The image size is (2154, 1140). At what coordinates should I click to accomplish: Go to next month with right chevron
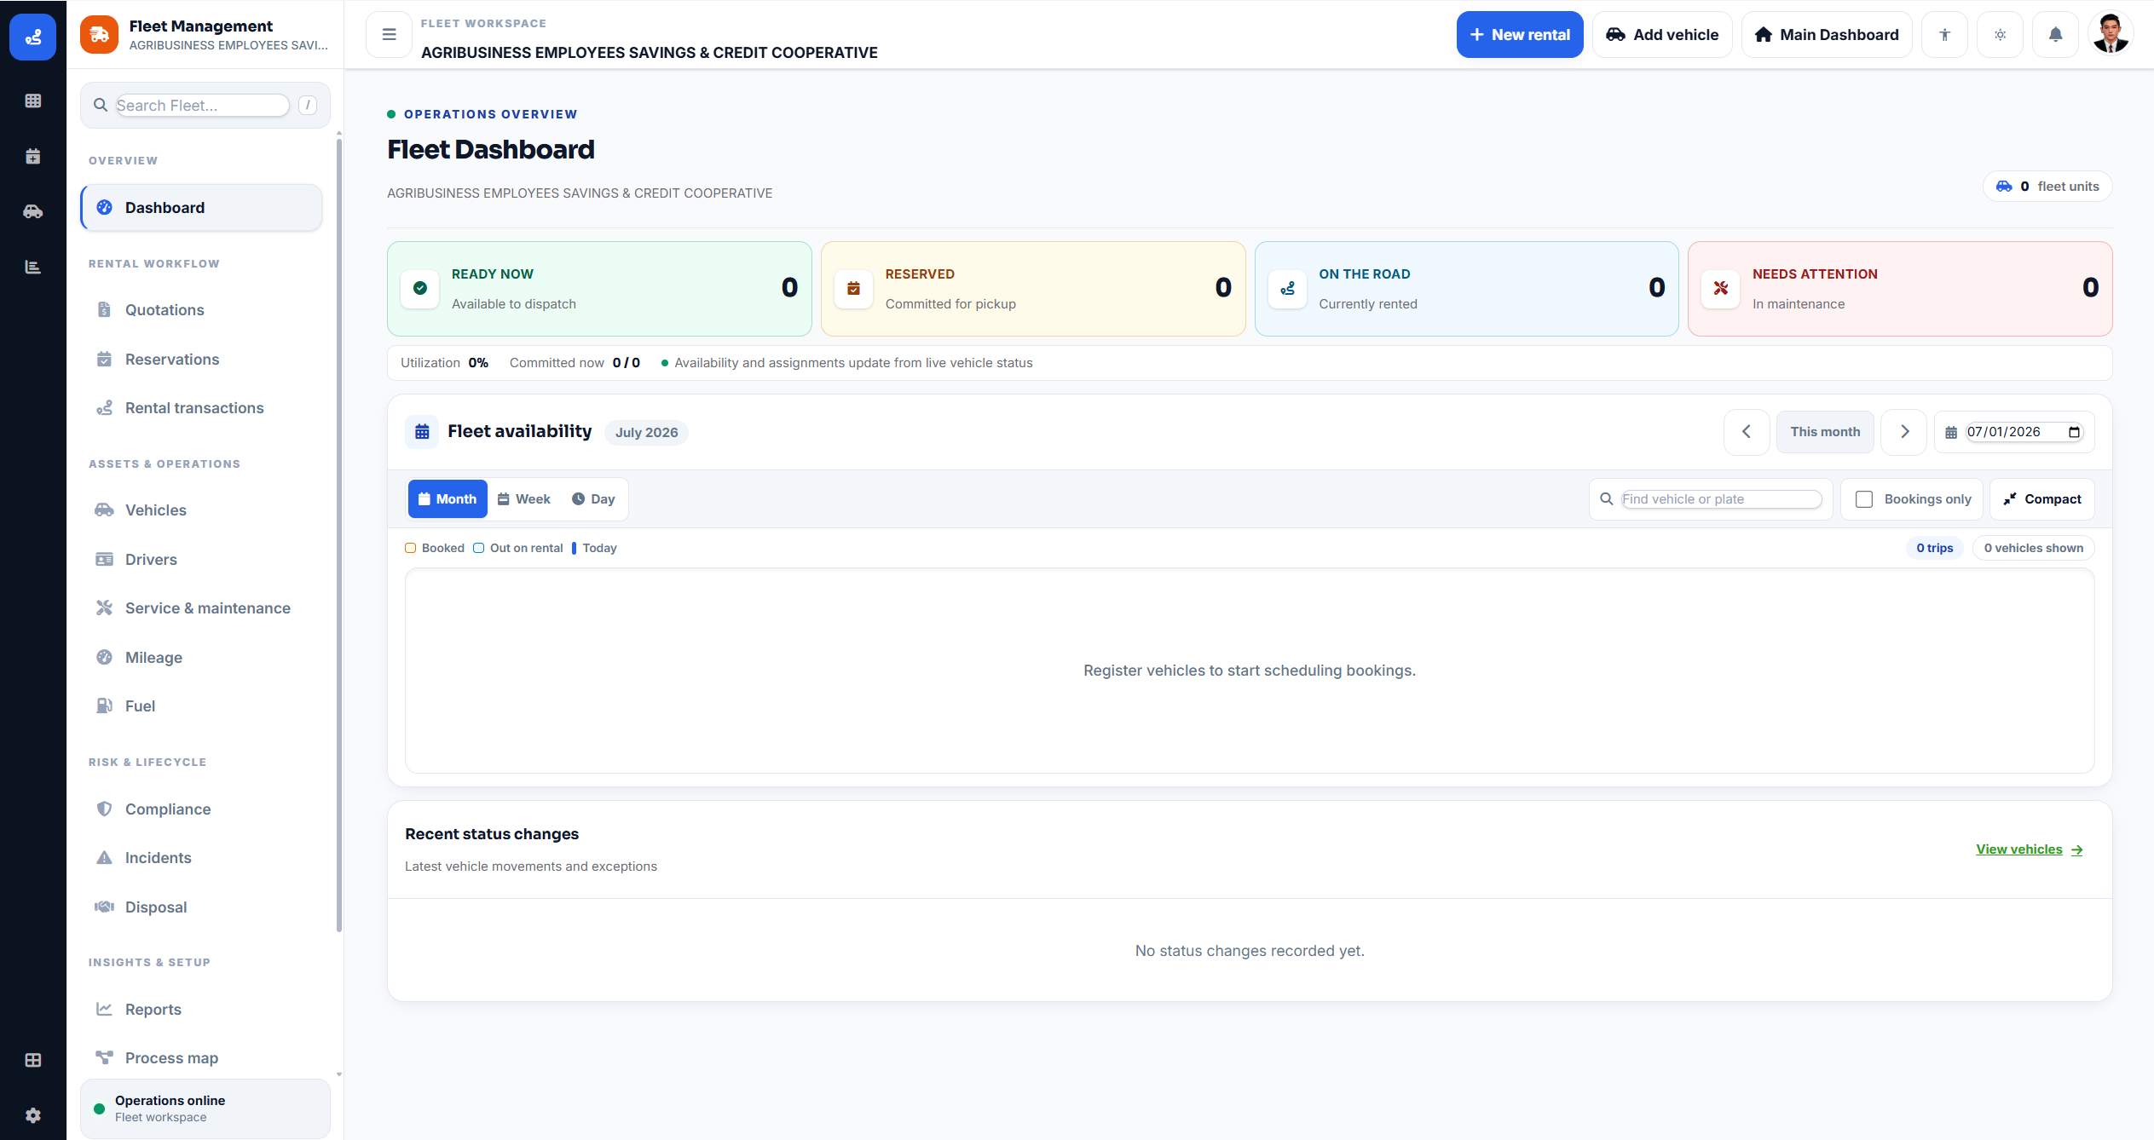(x=1904, y=432)
